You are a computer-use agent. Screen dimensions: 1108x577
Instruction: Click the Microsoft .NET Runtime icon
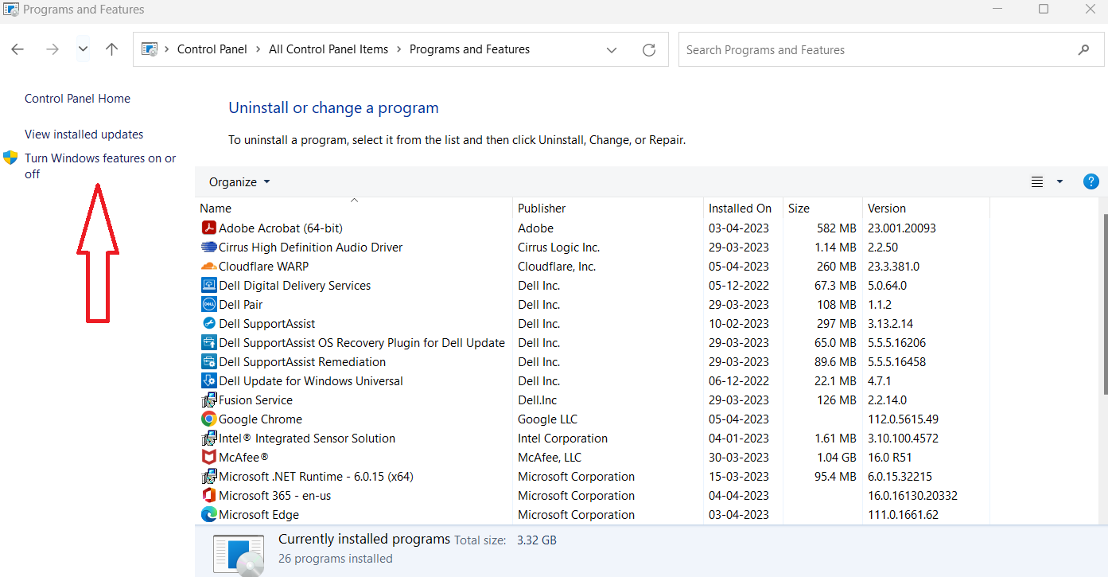click(209, 477)
